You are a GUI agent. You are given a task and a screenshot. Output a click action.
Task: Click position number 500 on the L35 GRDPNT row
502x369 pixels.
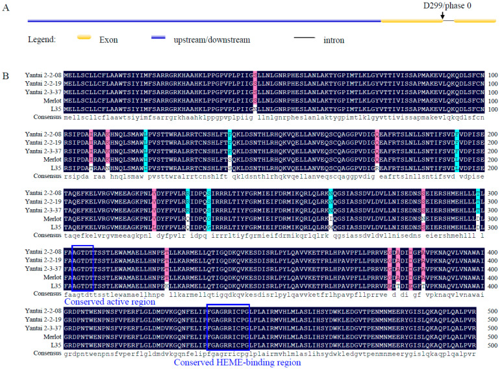coord(493,346)
